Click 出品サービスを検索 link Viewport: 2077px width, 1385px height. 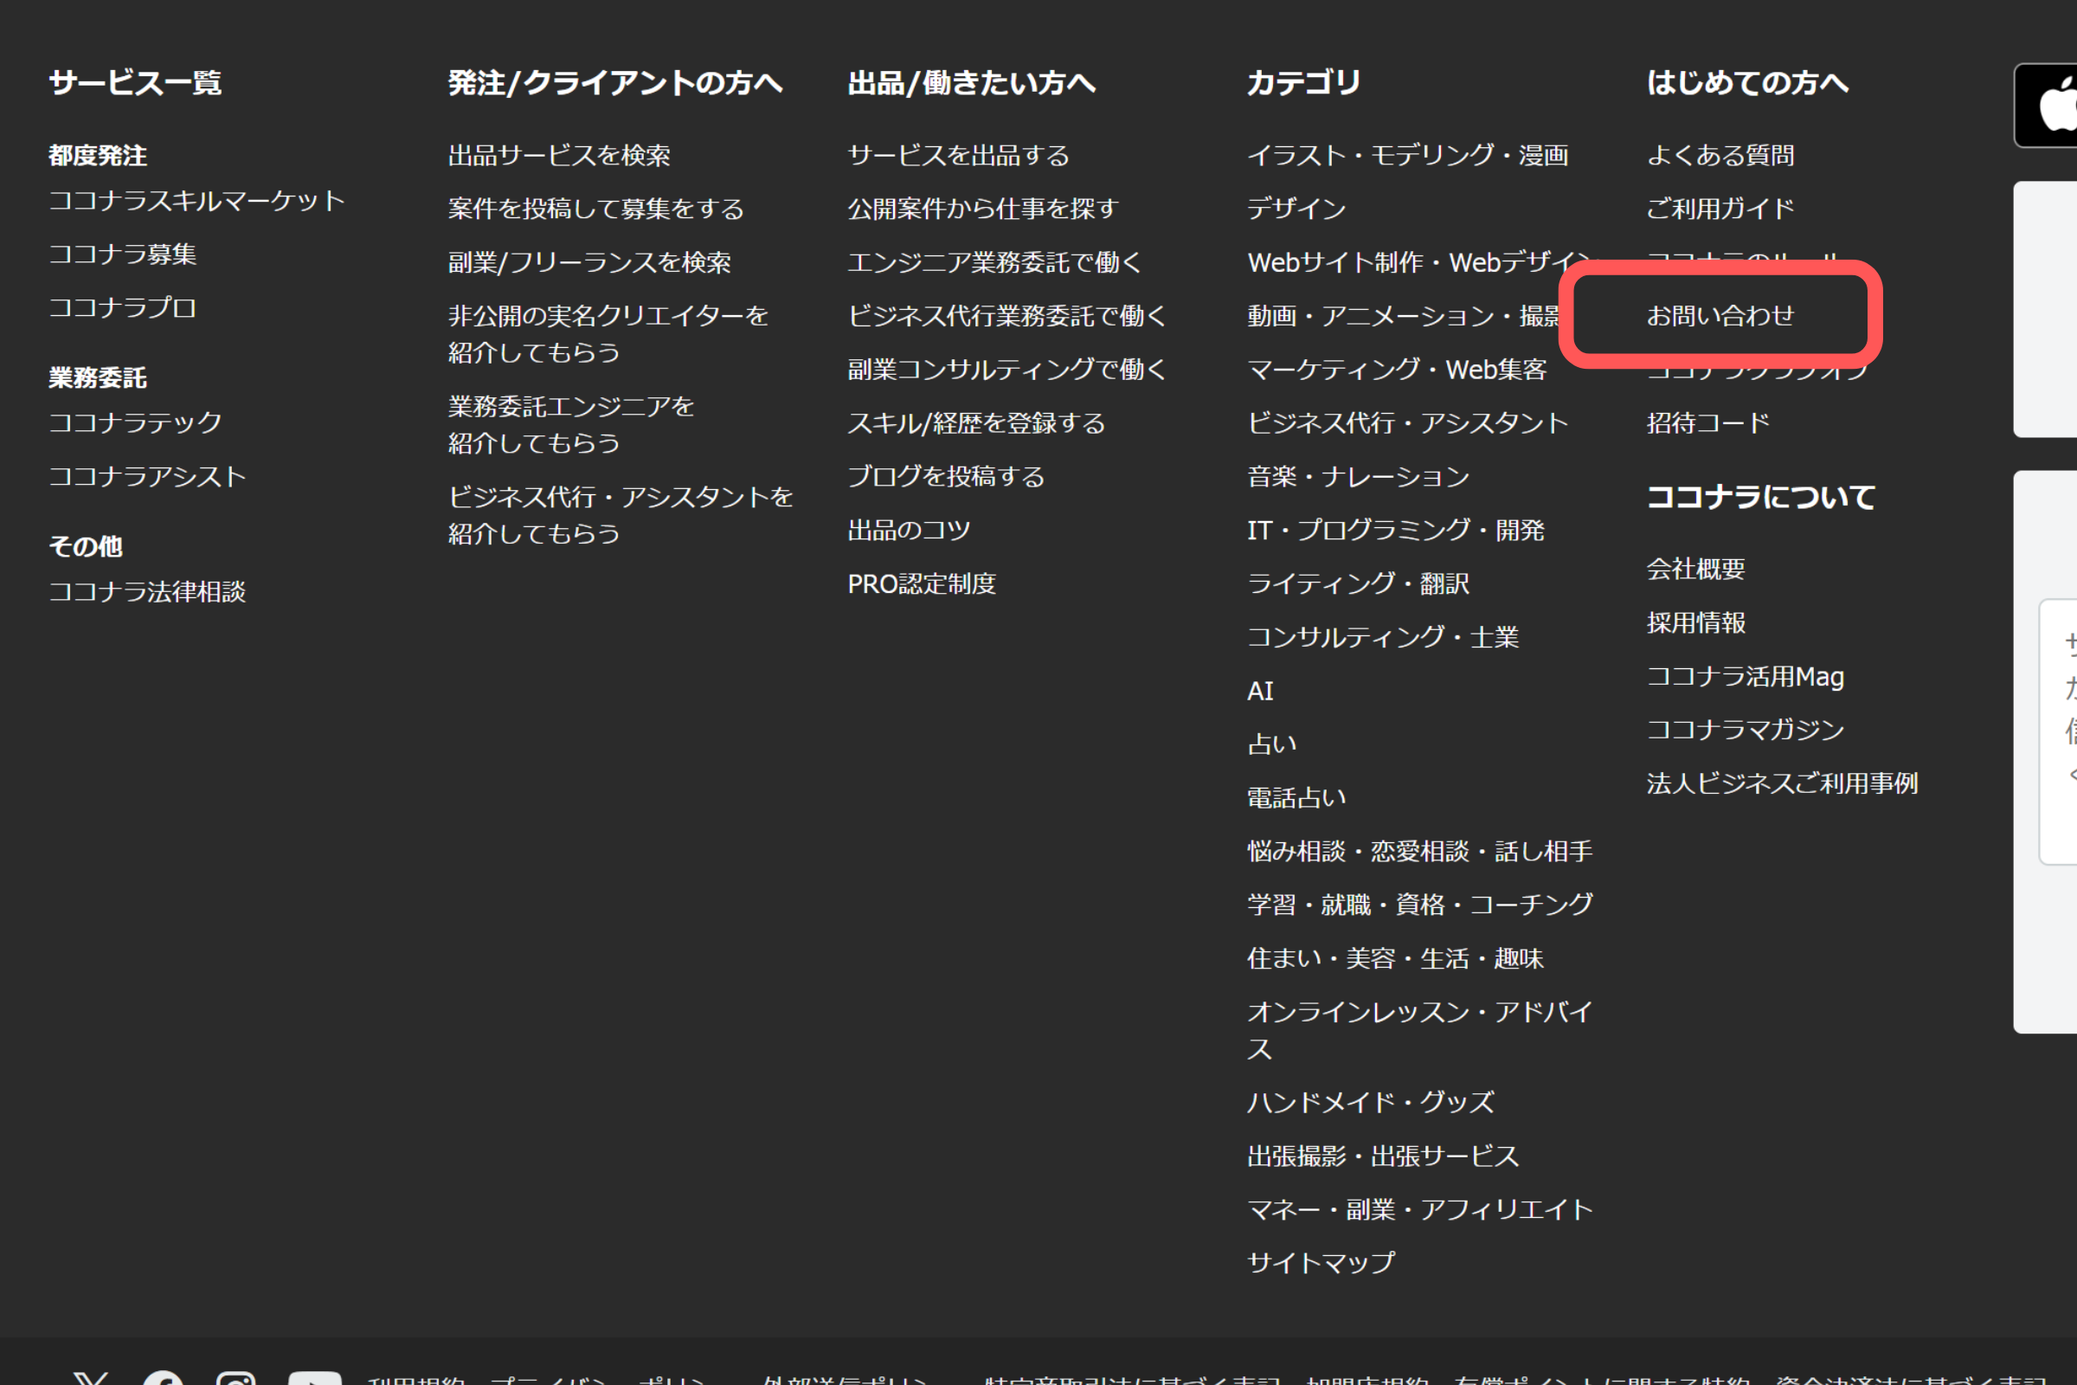pyautogui.click(x=559, y=156)
